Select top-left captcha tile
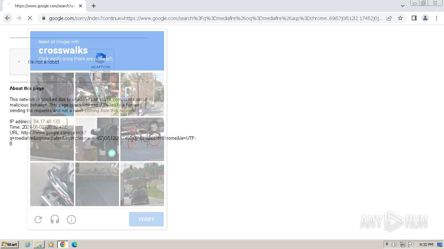The image size is (444, 249). click(x=52, y=94)
